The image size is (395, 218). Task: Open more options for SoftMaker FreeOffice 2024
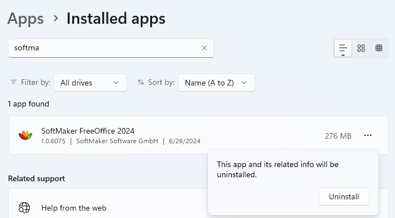tap(368, 135)
